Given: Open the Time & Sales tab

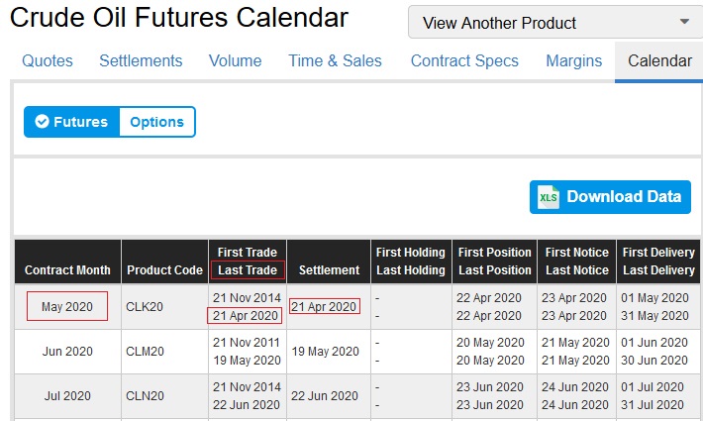Looking at the screenshot, I should pos(335,61).
